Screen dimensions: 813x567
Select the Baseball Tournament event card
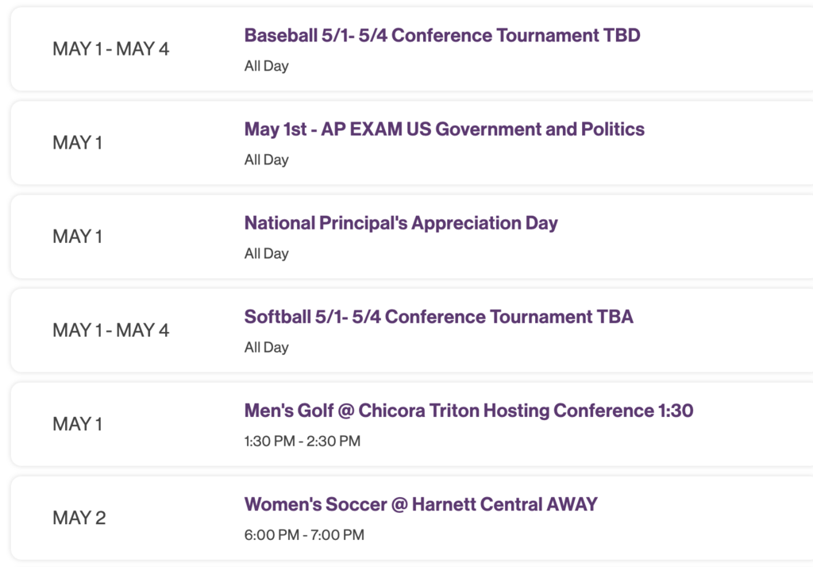pyautogui.click(x=406, y=48)
